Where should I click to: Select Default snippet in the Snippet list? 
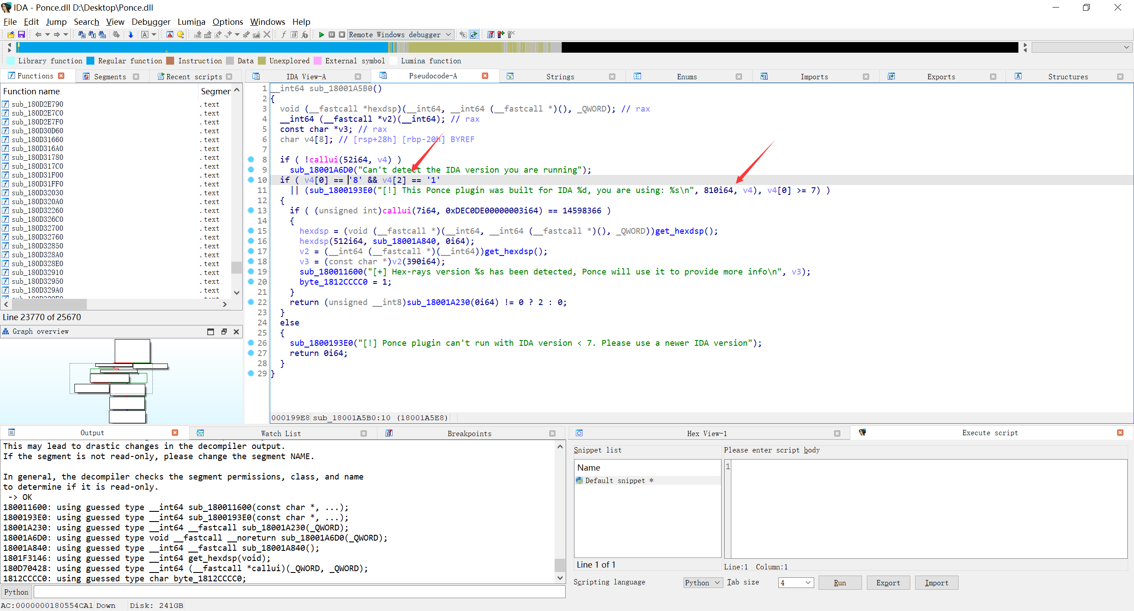tap(615, 480)
